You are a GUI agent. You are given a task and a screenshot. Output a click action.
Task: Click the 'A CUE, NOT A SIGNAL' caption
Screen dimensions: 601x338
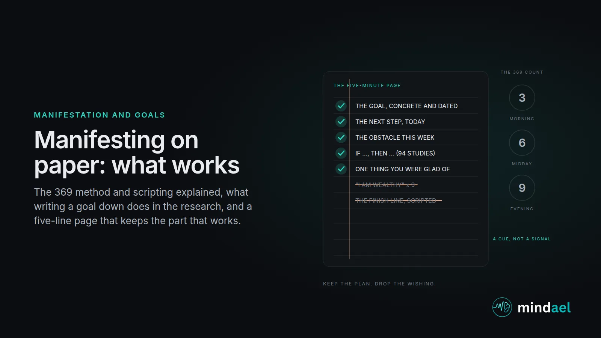pyautogui.click(x=522, y=239)
